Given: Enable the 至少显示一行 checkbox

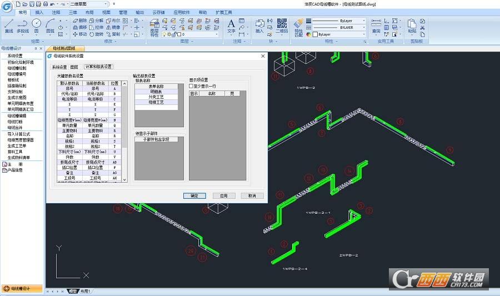Looking at the screenshot, I should [x=191, y=86].
